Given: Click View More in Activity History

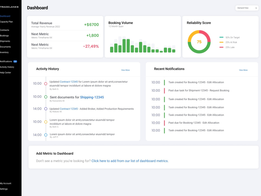Looking at the screenshot, I should pyautogui.click(x=125, y=70).
